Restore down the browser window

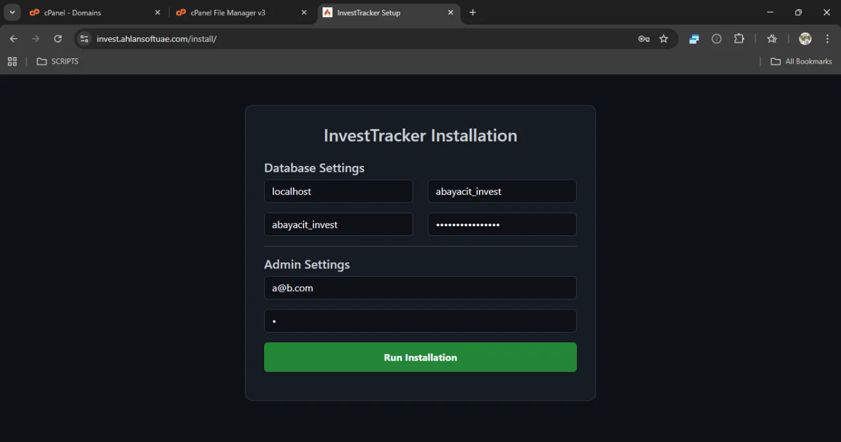798,12
